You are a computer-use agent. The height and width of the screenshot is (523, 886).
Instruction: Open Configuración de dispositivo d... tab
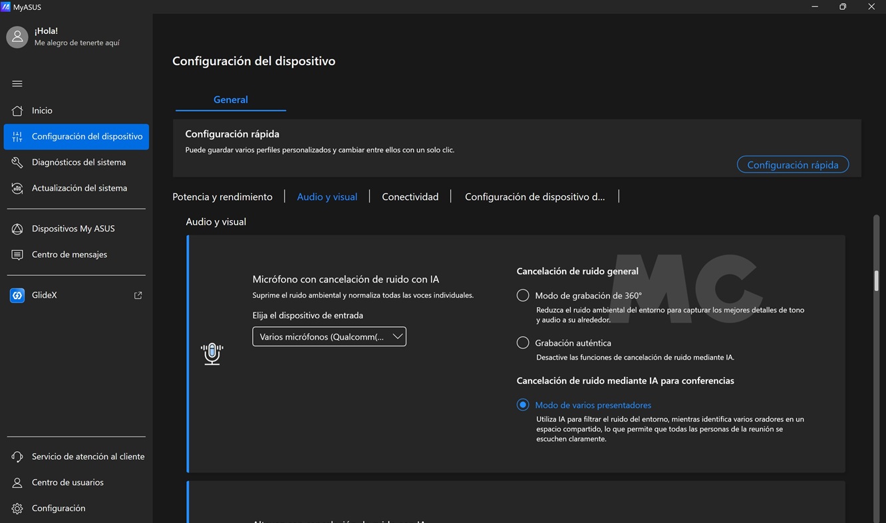tap(534, 197)
